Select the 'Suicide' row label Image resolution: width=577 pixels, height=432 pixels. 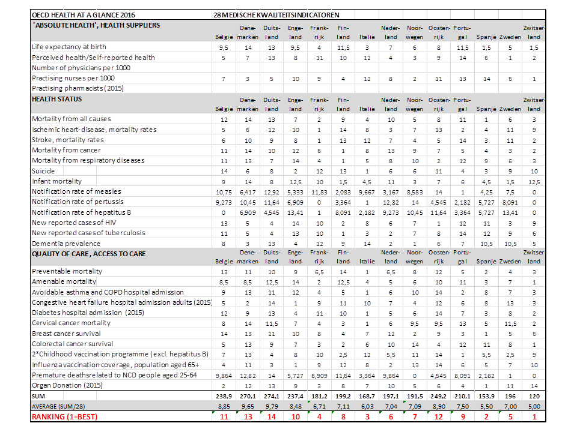tap(44, 171)
